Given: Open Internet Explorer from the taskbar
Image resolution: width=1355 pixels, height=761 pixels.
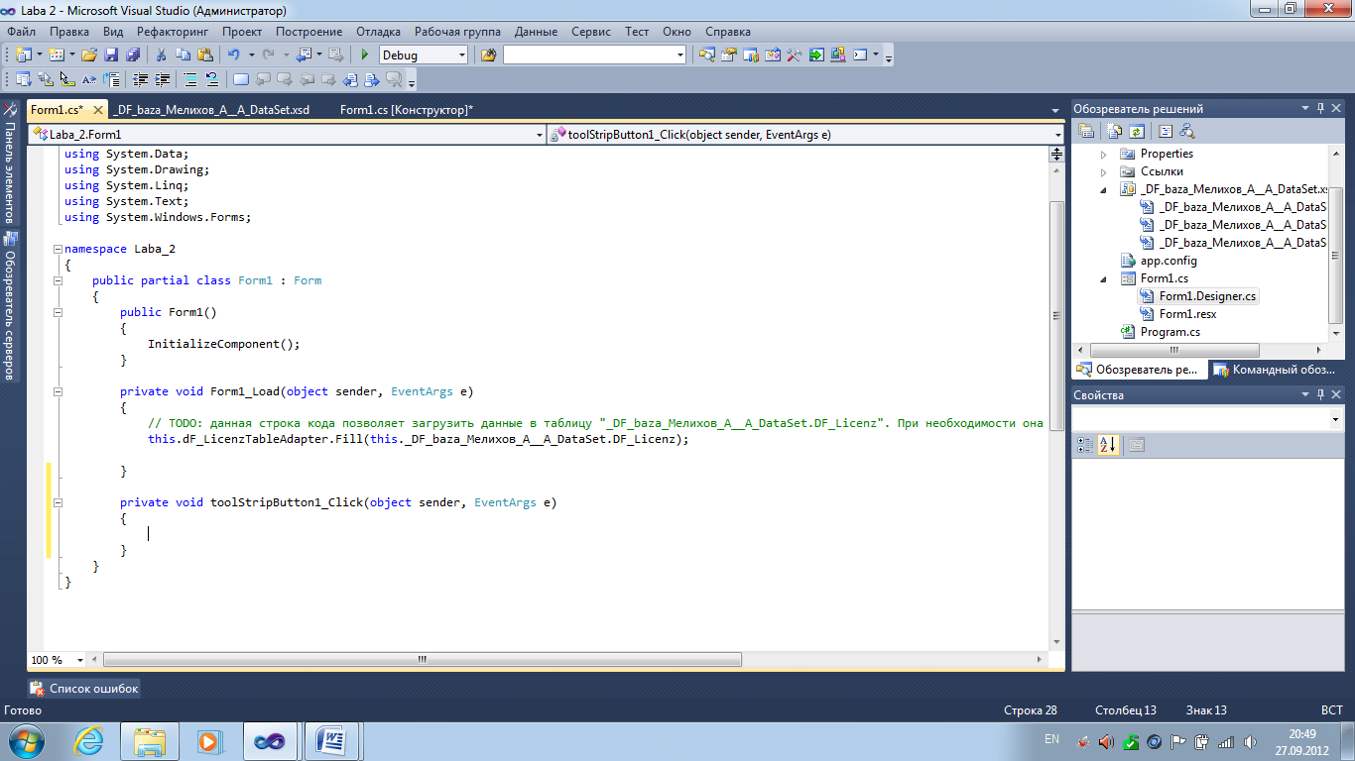Looking at the screenshot, I should (x=89, y=741).
